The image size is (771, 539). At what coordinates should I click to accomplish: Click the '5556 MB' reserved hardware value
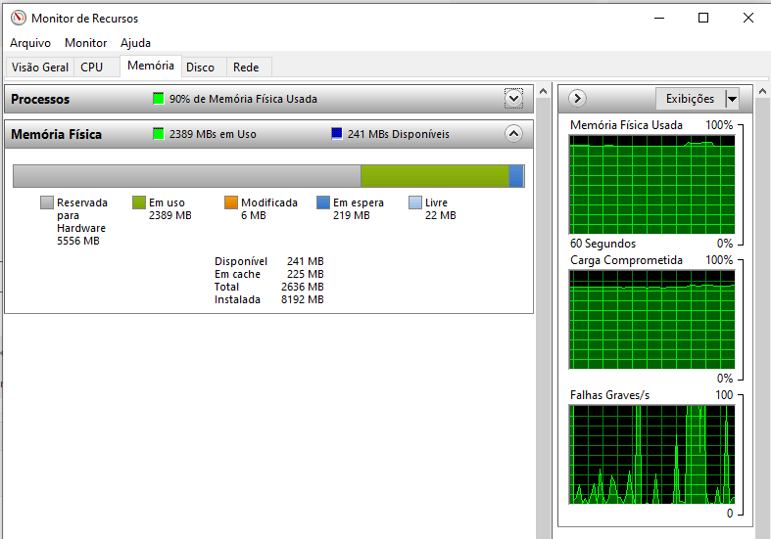tap(78, 241)
